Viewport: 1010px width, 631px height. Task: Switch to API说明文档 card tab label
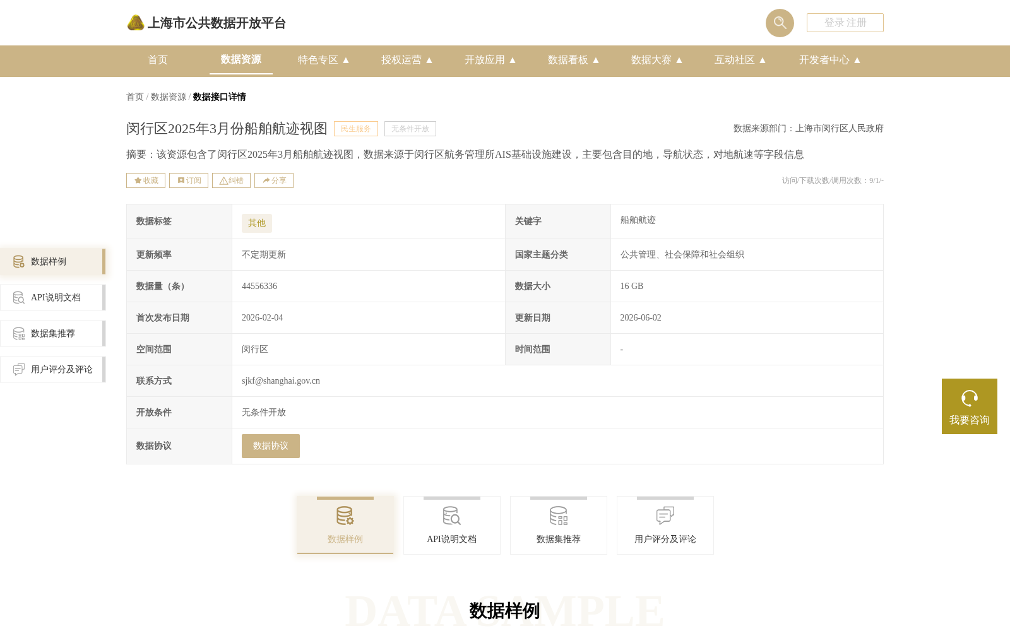coord(452,540)
